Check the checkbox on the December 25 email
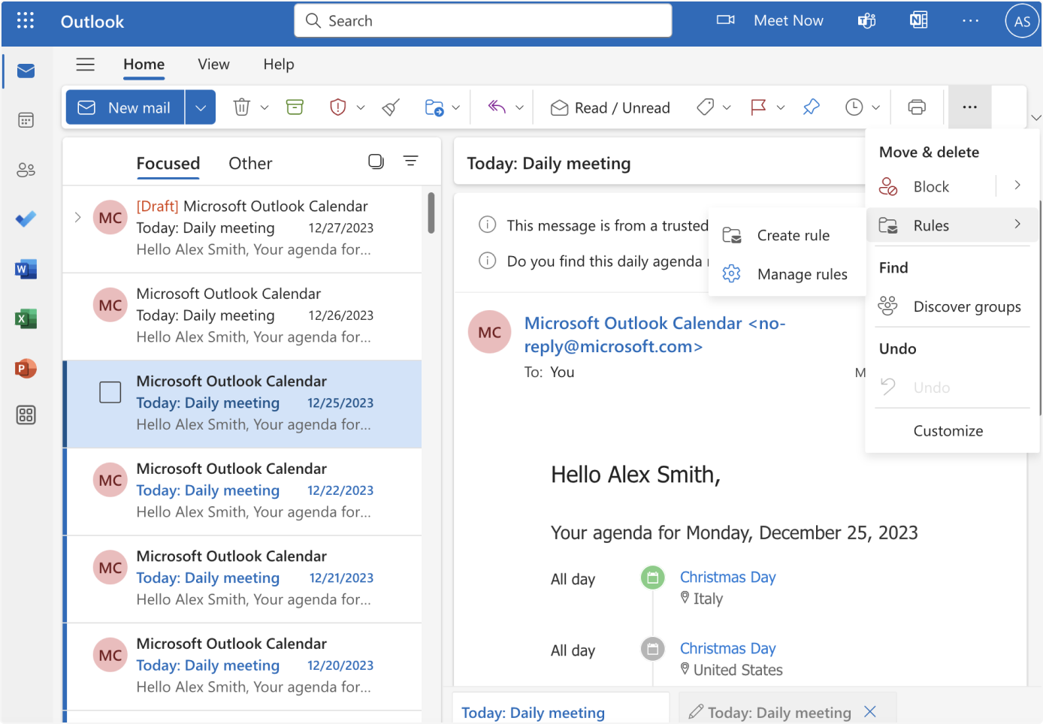This screenshot has height=724, width=1043. click(x=110, y=391)
